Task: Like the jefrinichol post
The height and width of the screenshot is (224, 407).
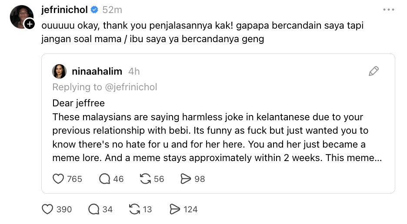Action: tap(47, 209)
